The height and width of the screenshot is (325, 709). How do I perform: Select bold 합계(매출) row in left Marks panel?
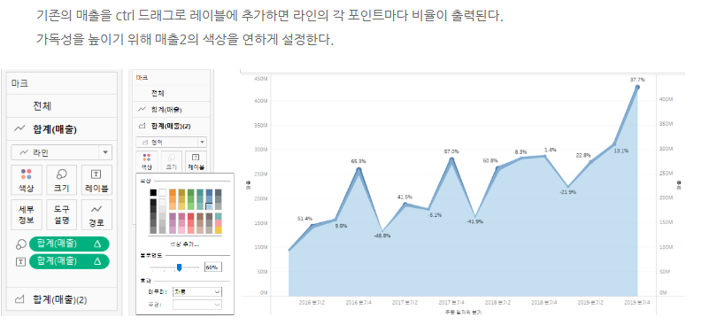pyautogui.click(x=62, y=129)
